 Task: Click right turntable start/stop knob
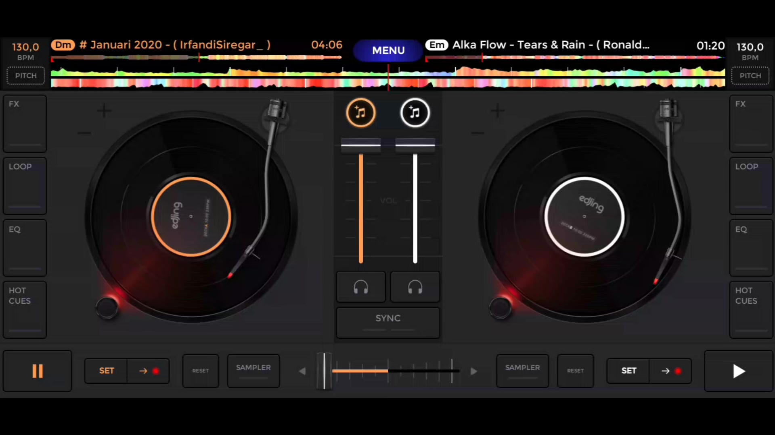tap(500, 308)
